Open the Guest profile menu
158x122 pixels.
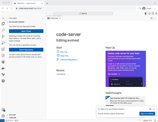[x=147, y=8]
